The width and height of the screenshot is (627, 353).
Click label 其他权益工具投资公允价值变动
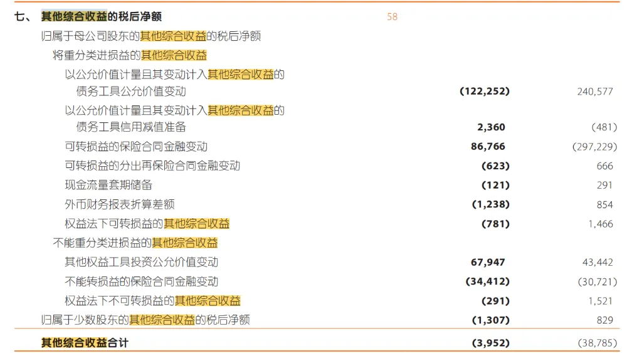pos(142,262)
